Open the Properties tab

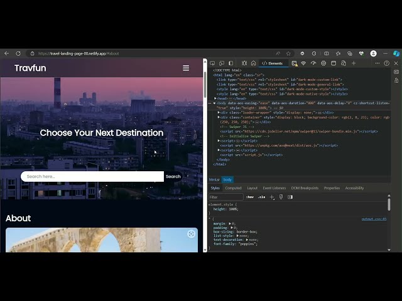pyautogui.click(x=332, y=188)
